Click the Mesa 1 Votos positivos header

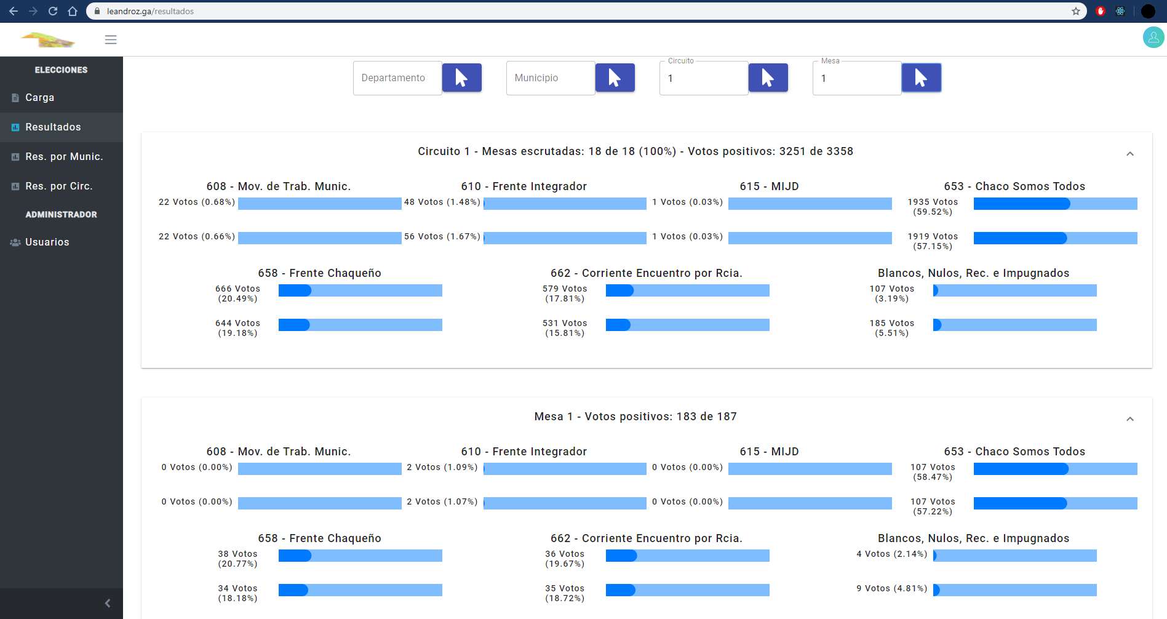tap(635, 417)
